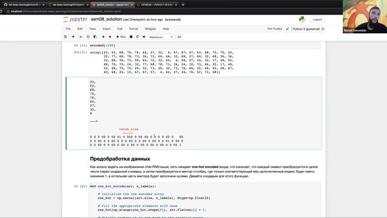This screenshot has width=387, height=218.
Task: Restart the kernel icon
Action: 137,37
